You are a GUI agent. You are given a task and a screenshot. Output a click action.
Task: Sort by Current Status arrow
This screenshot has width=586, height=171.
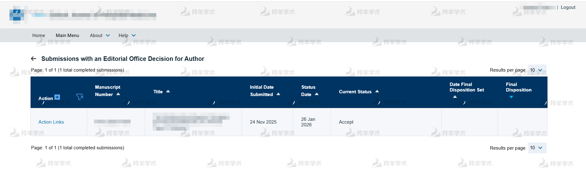coord(377,91)
